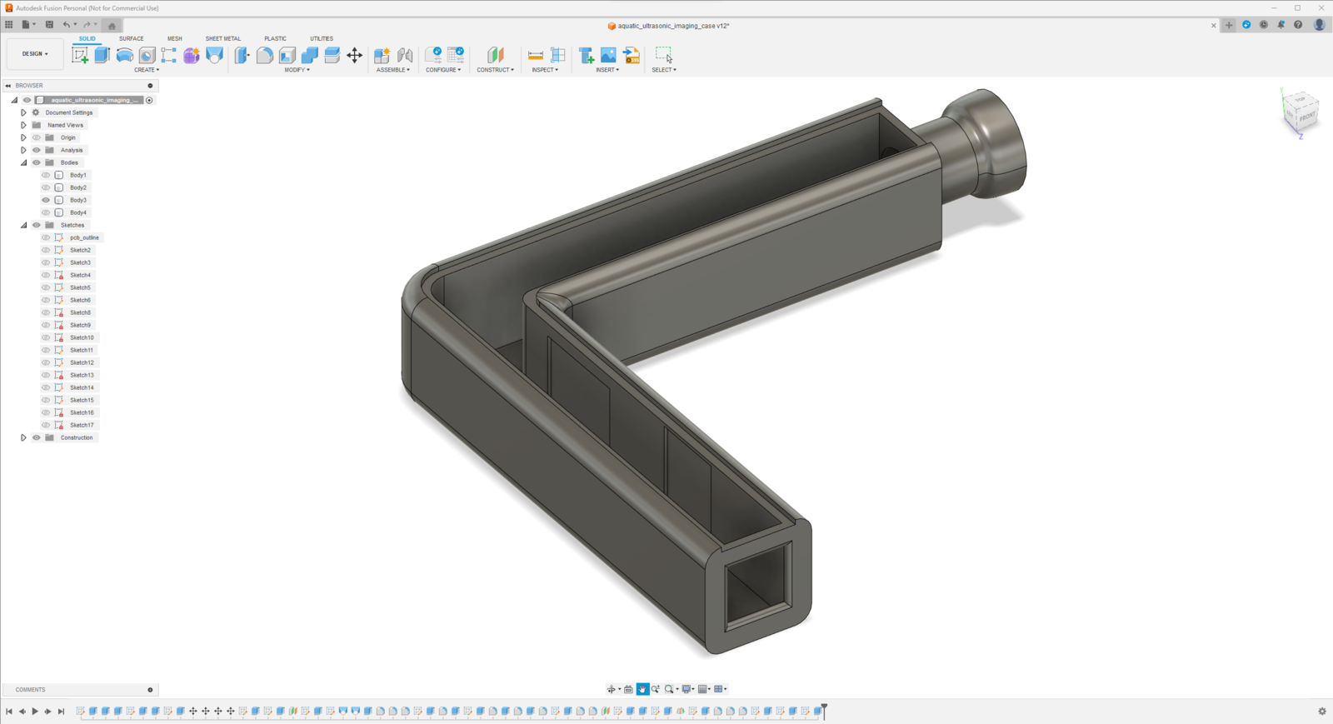Expand the Origin folder
The image size is (1333, 724).
tap(23, 137)
